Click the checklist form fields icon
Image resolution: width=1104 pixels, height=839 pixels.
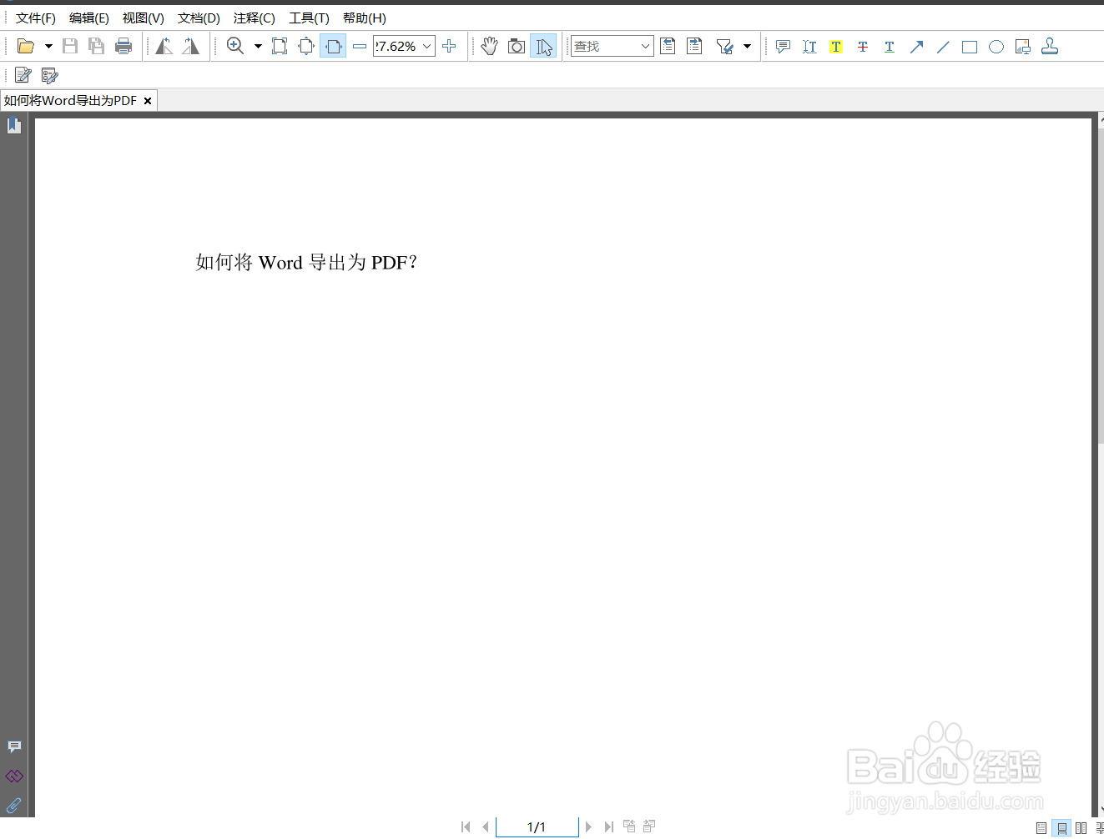click(x=50, y=76)
